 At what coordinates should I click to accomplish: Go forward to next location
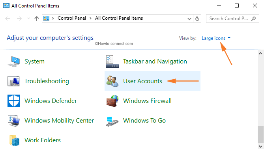click(19, 19)
